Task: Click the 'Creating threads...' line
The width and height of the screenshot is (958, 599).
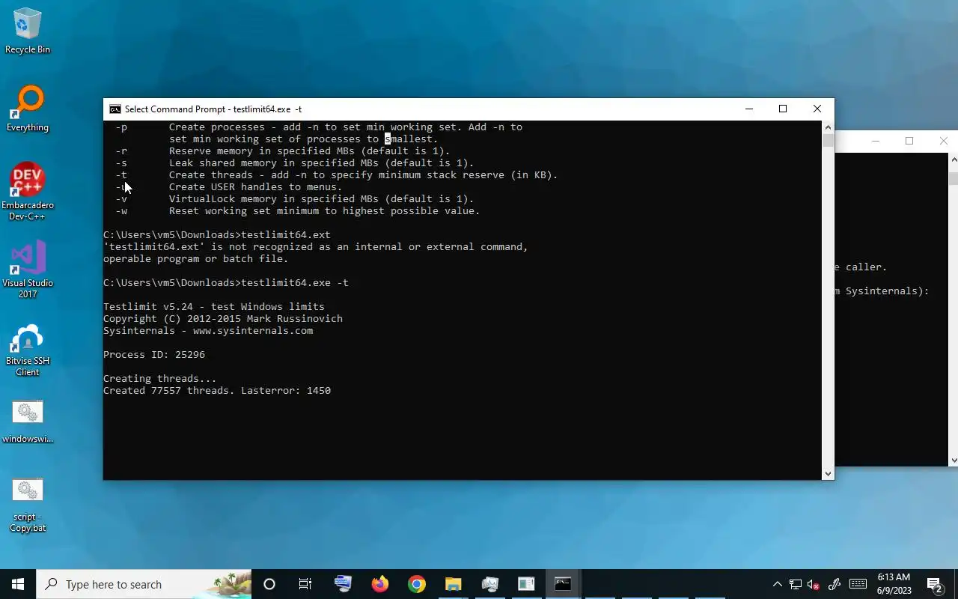Action: (x=160, y=378)
